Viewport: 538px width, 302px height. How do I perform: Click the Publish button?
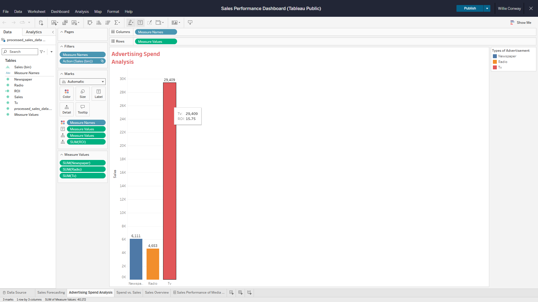(470, 8)
